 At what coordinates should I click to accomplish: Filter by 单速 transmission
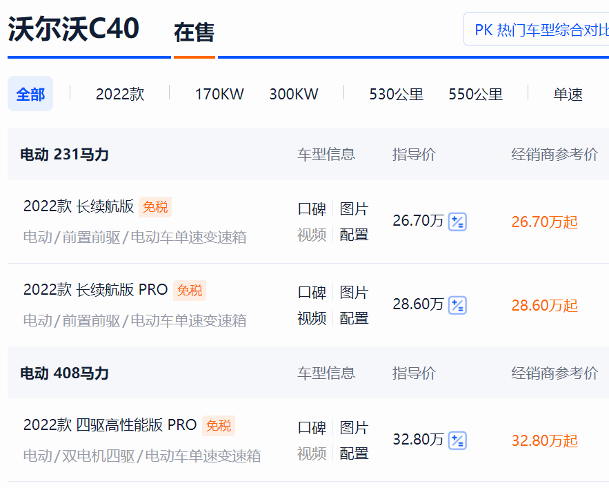point(568,94)
